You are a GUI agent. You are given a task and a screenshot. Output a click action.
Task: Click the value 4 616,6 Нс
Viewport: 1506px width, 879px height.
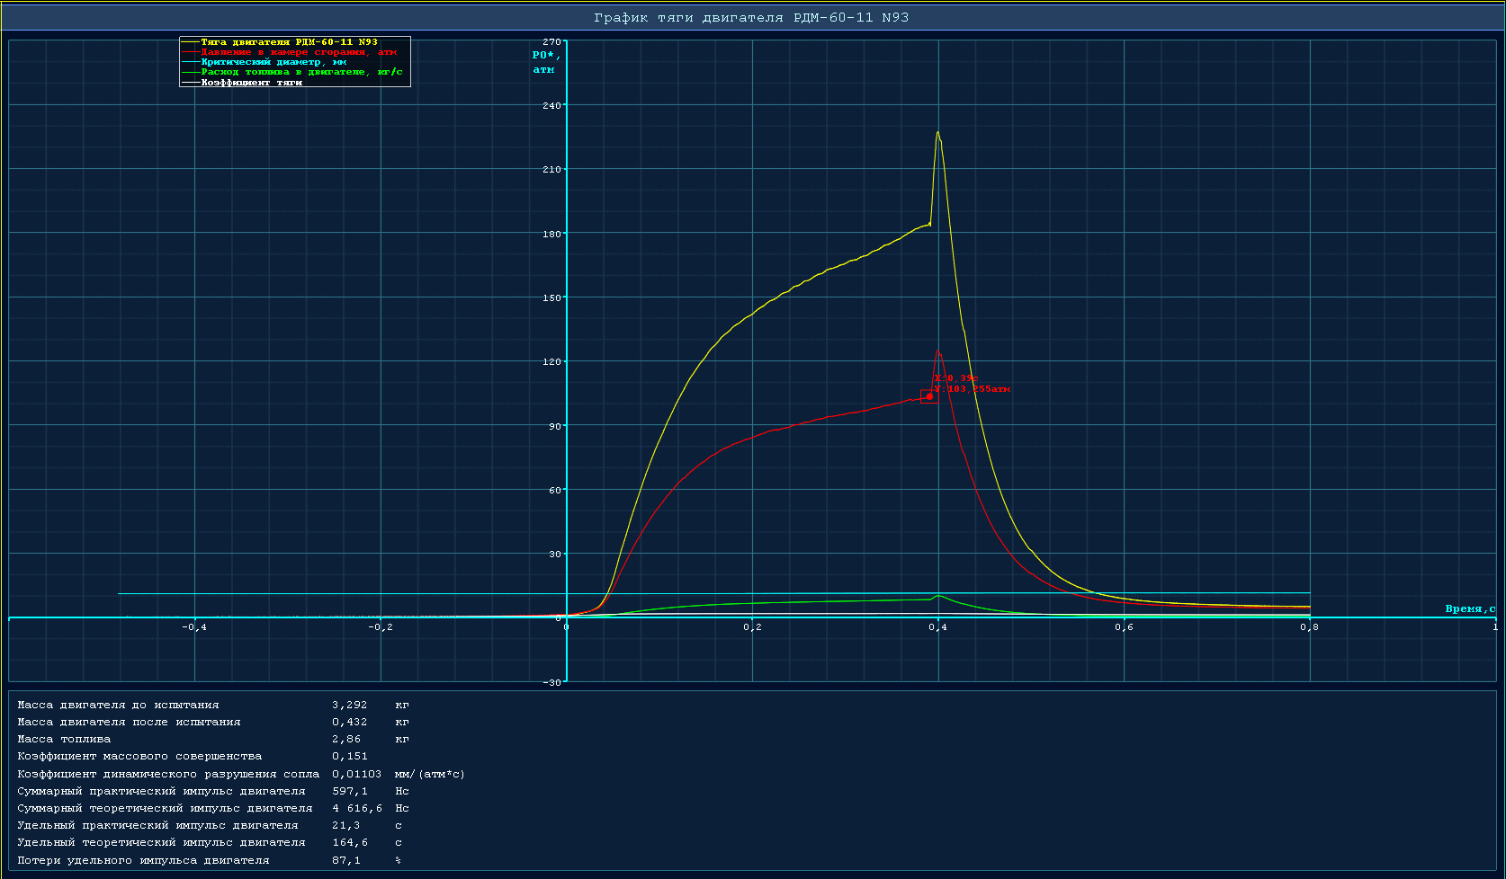click(371, 808)
